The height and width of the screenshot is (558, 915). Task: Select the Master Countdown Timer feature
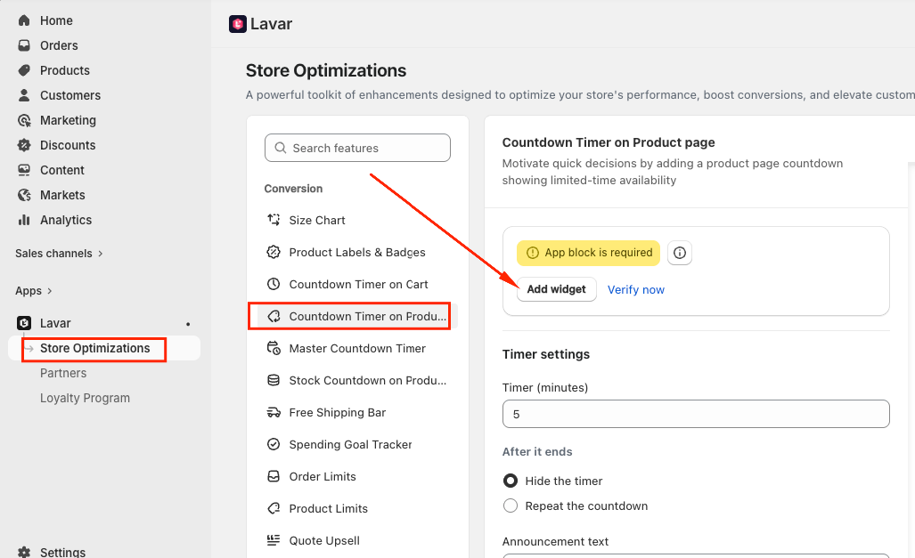pyautogui.click(x=356, y=348)
